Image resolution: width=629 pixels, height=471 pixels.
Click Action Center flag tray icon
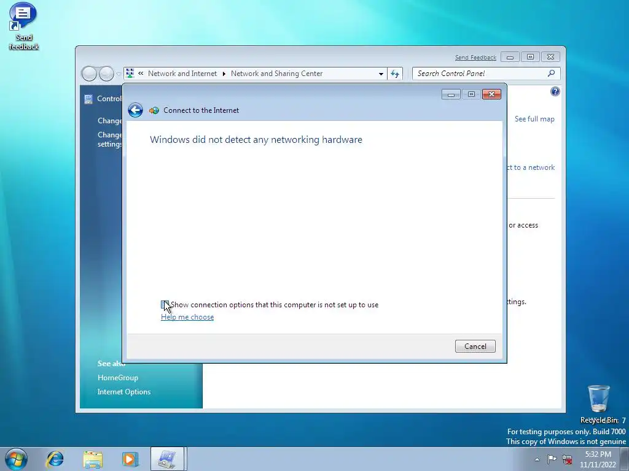552,459
